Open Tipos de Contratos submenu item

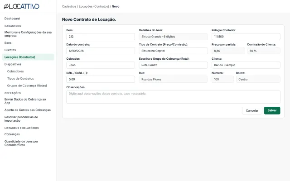pyautogui.click(x=20, y=78)
